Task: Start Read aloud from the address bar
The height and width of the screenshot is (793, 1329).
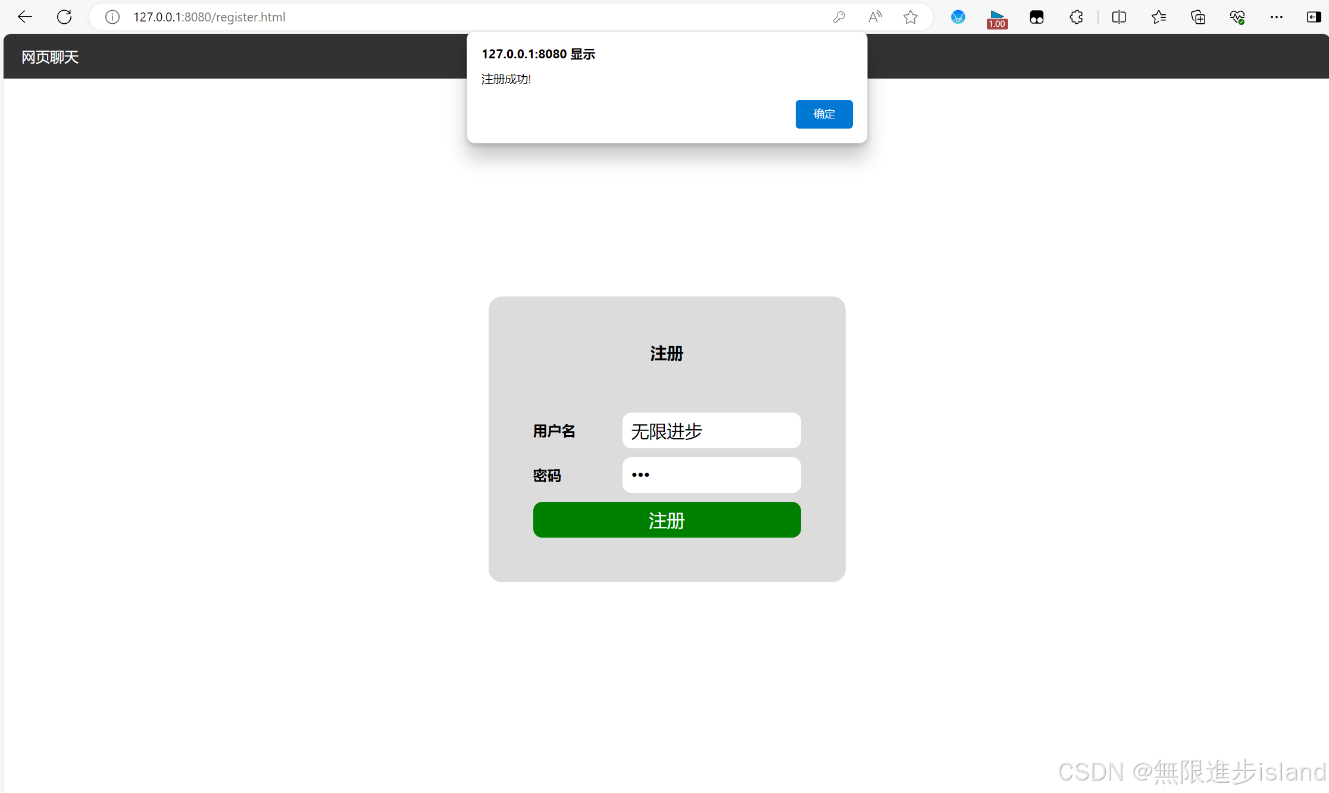Action: (875, 17)
